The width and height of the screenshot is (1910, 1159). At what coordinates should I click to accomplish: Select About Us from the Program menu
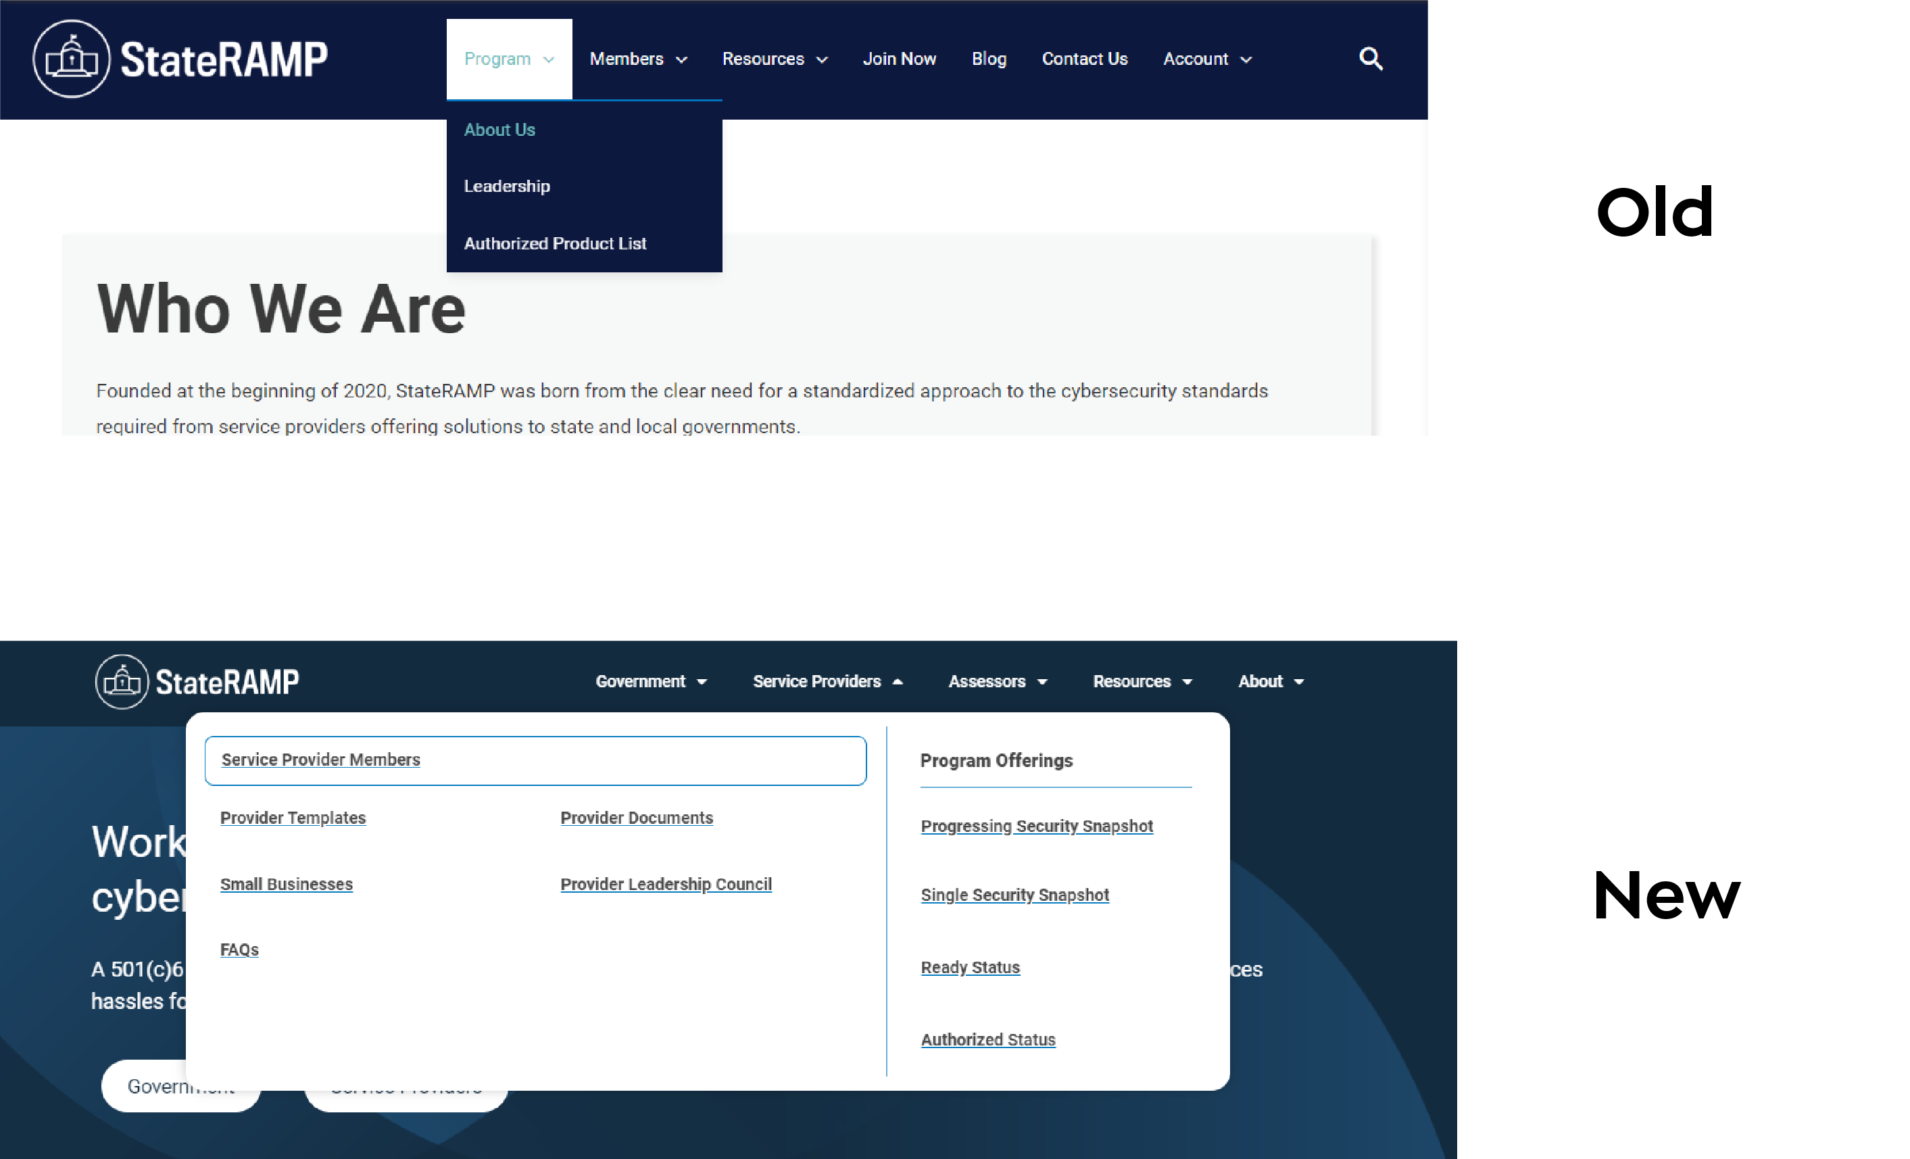499,130
